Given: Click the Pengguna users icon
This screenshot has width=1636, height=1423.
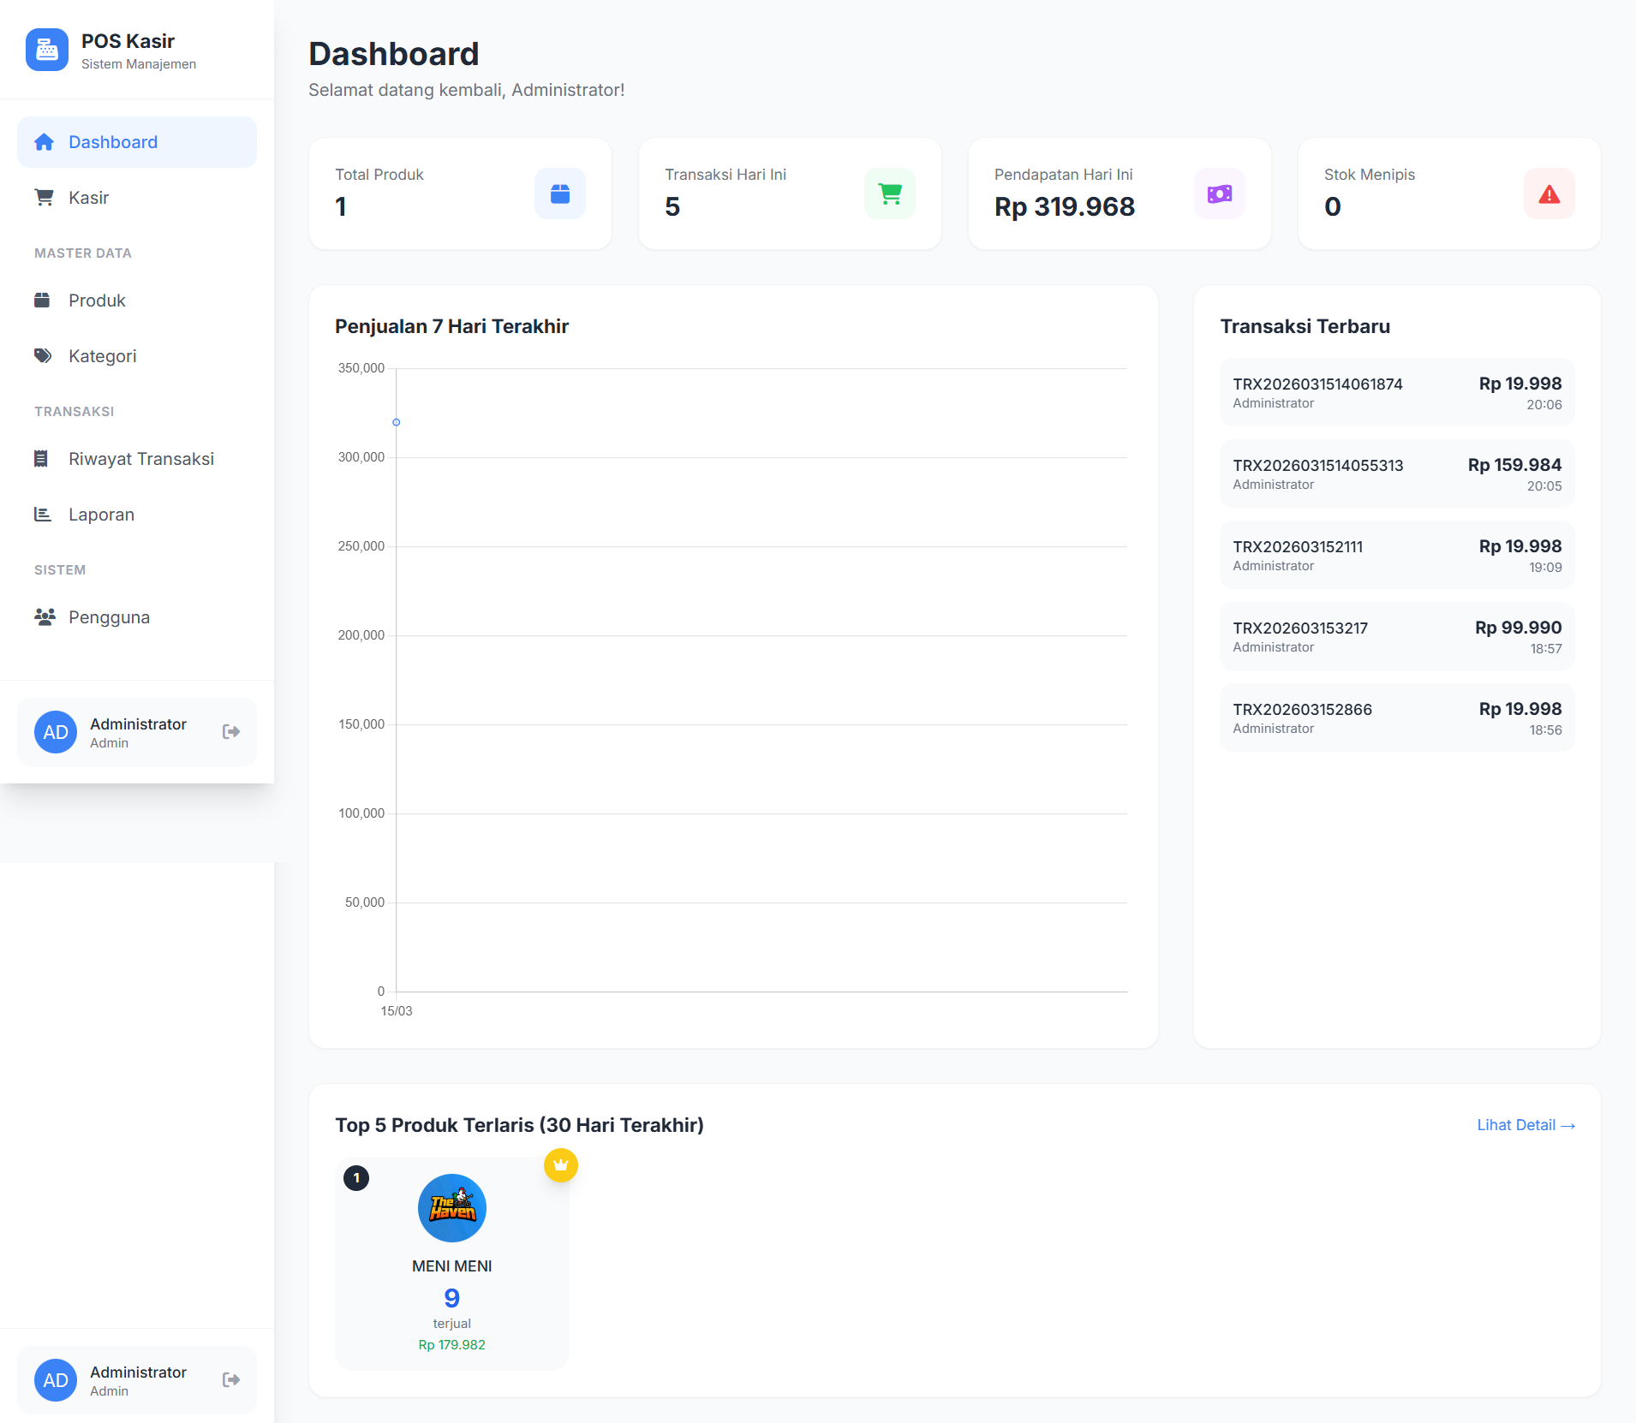Looking at the screenshot, I should pyautogui.click(x=45, y=616).
